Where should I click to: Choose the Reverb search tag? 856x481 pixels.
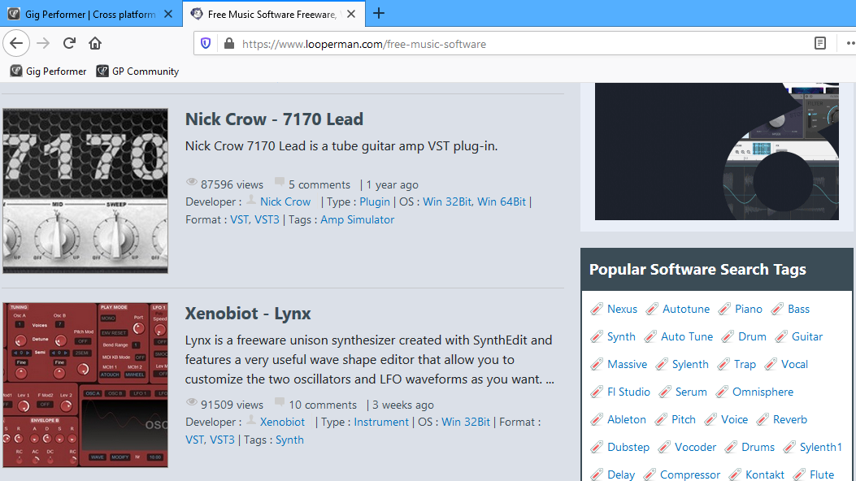[x=790, y=420]
